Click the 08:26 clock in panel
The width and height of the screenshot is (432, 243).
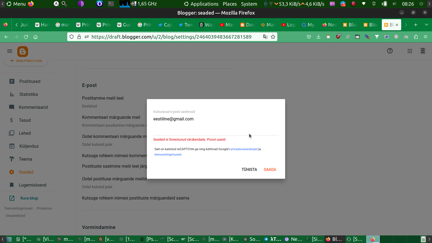tap(408, 4)
